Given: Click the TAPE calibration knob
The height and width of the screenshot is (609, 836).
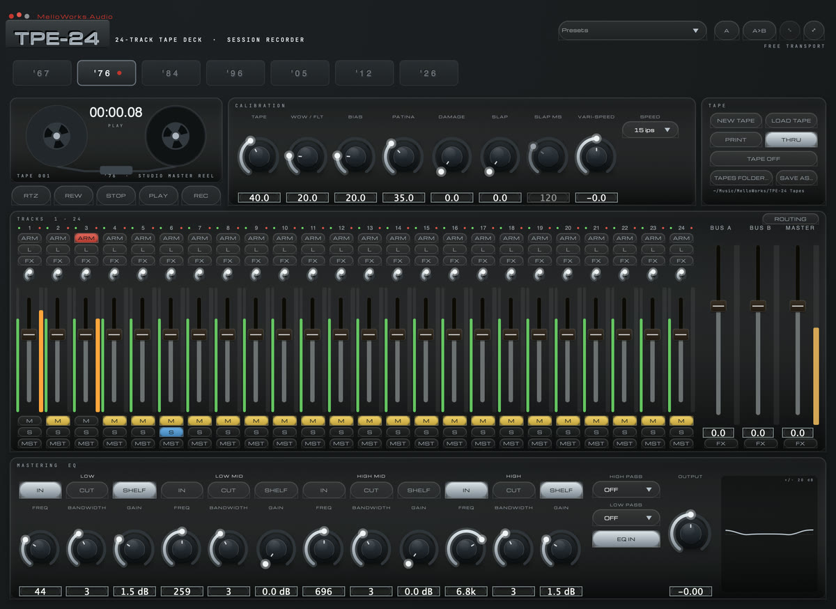Looking at the screenshot, I should coord(258,157).
